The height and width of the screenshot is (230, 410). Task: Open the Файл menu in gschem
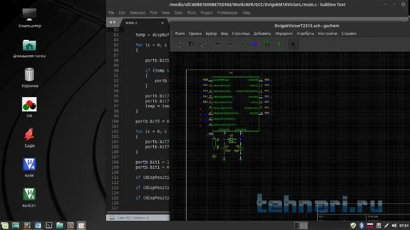pos(180,33)
